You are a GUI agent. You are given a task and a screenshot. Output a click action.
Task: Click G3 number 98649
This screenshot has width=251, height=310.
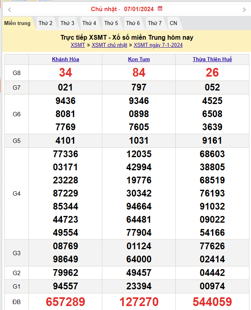pyautogui.click(x=65, y=259)
